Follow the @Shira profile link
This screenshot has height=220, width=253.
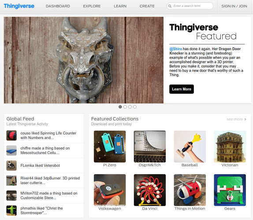coord(175,49)
